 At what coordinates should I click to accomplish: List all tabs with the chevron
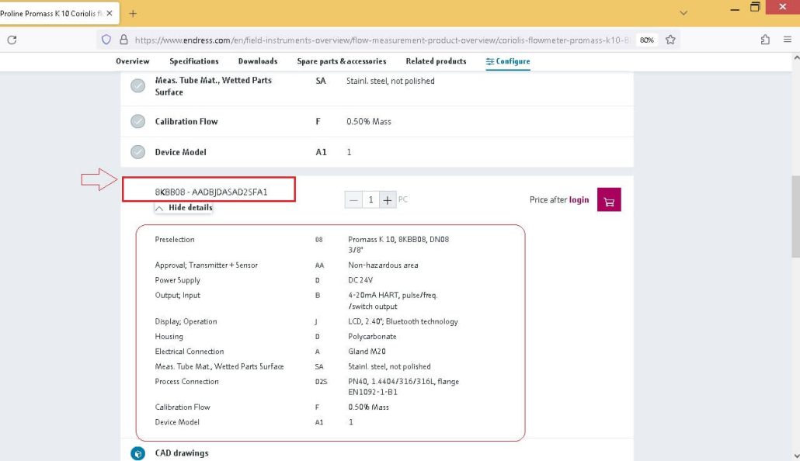coord(683,13)
